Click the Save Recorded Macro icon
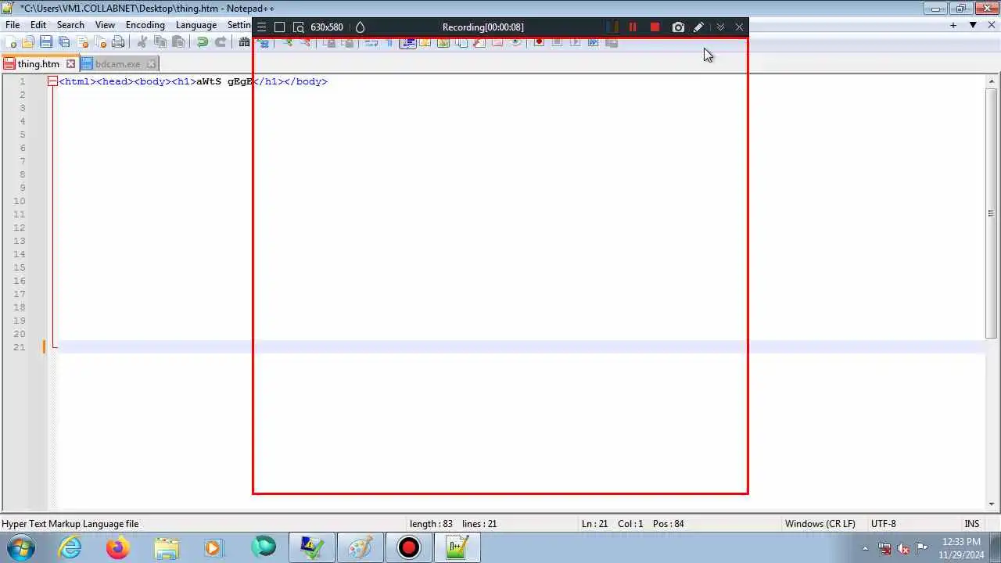The width and height of the screenshot is (1001, 563). [612, 42]
